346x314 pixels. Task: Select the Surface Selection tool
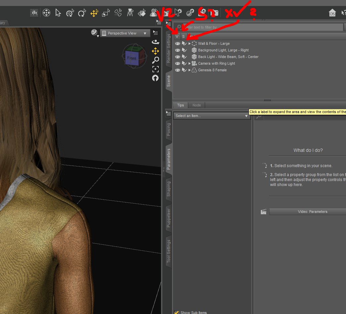142,13
